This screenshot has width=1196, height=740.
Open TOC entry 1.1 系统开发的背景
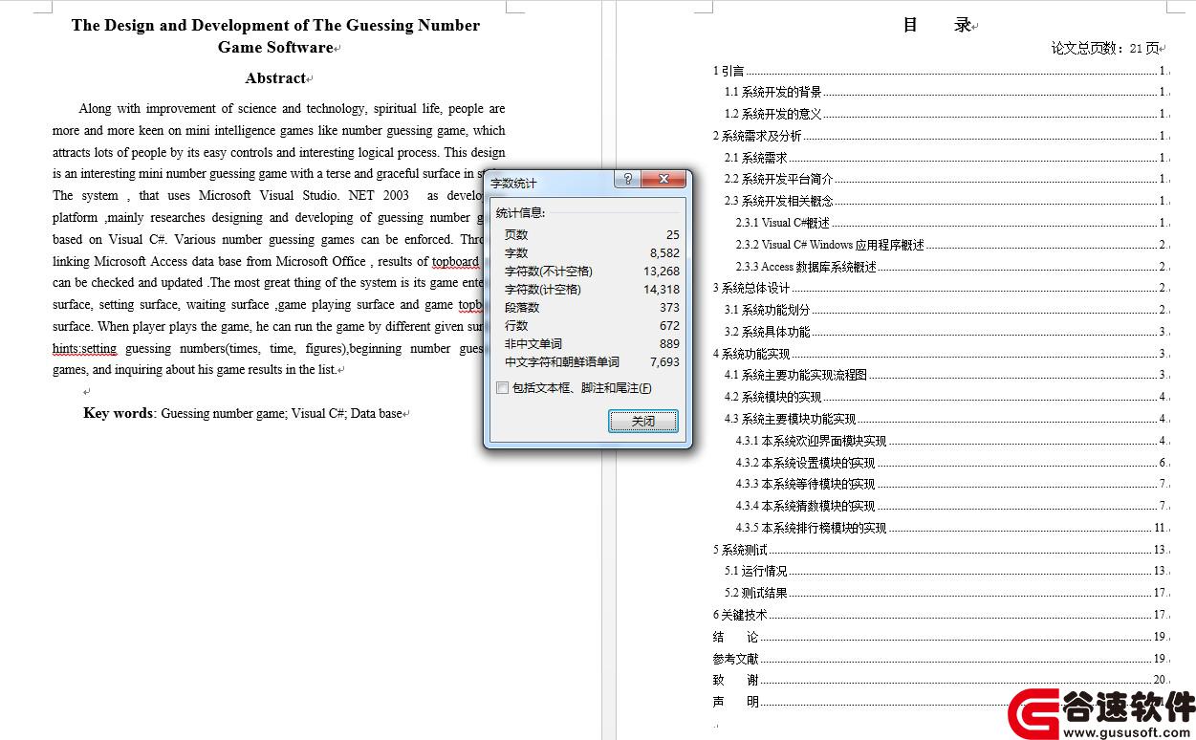point(946,92)
